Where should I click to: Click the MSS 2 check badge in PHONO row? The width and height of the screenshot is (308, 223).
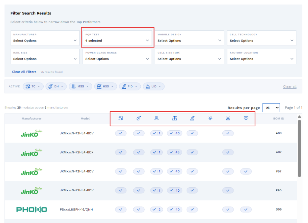(x=156, y=209)
